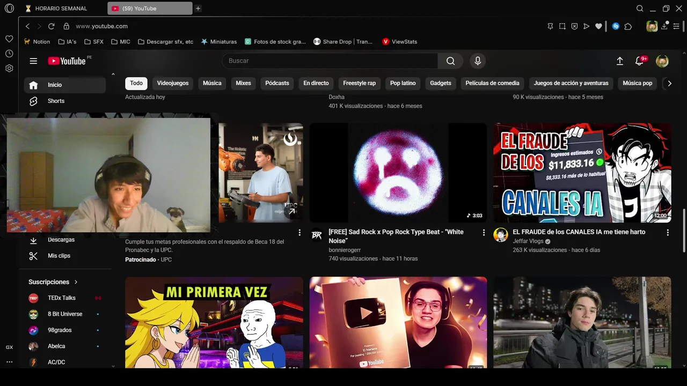687x386 pixels.
Task: Start voice search with microphone icon
Action: (x=478, y=61)
